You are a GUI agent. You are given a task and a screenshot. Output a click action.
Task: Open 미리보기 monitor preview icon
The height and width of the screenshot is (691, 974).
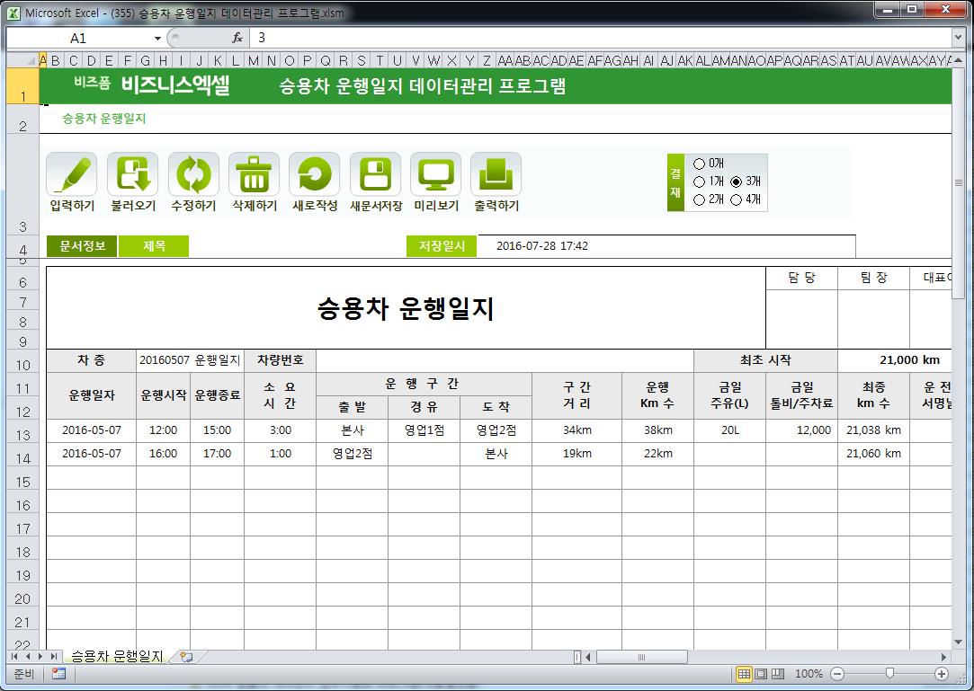pyautogui.click(x=436, y=174)
